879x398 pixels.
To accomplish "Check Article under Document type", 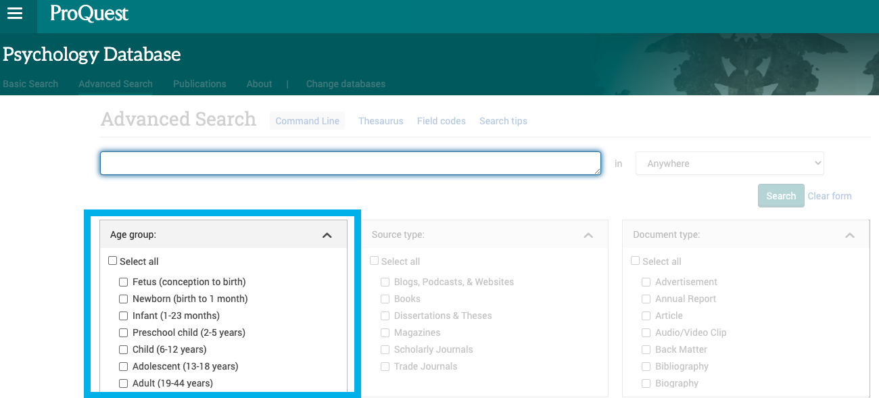I will pyautogui.click(x=646, y=316).
